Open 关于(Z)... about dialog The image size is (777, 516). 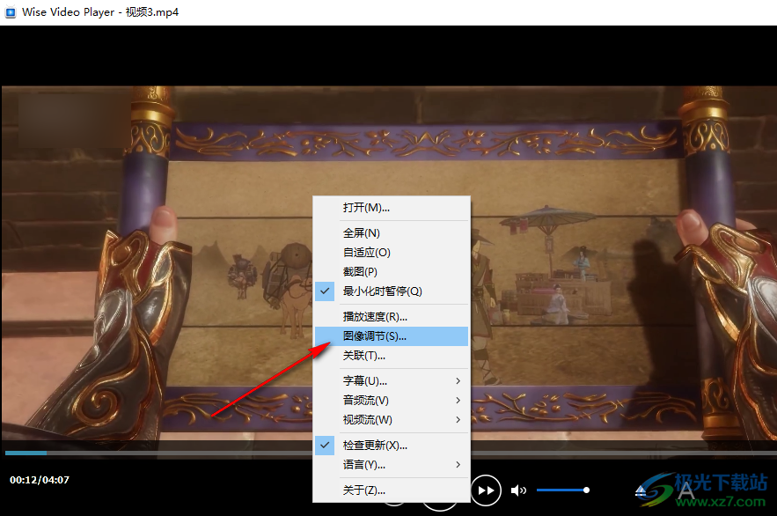coord(392,490)
